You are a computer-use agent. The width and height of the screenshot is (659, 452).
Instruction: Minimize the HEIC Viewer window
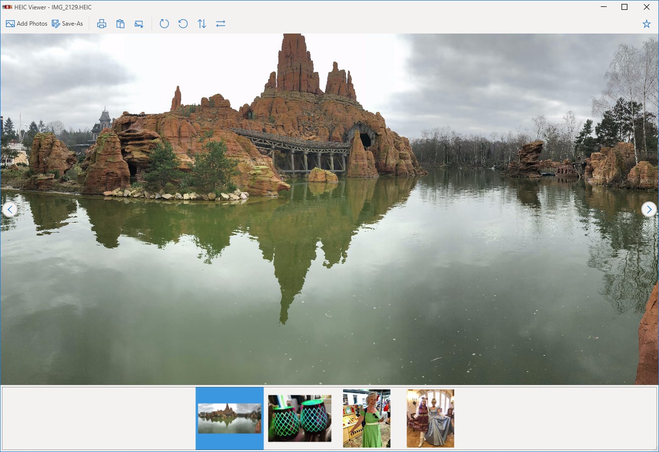604,7
